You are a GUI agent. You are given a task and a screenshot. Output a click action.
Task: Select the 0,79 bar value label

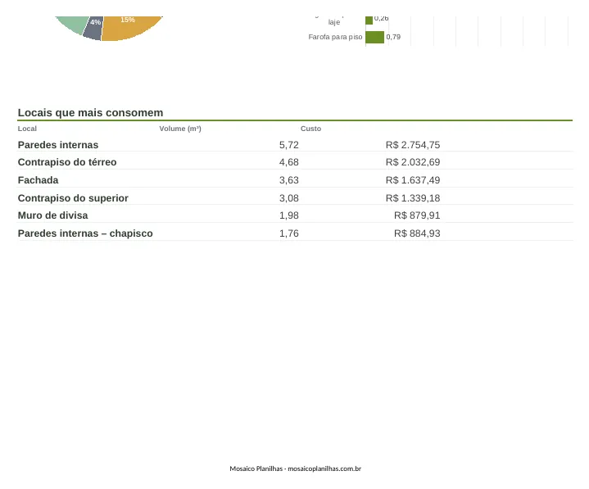(x=393, y=37)
